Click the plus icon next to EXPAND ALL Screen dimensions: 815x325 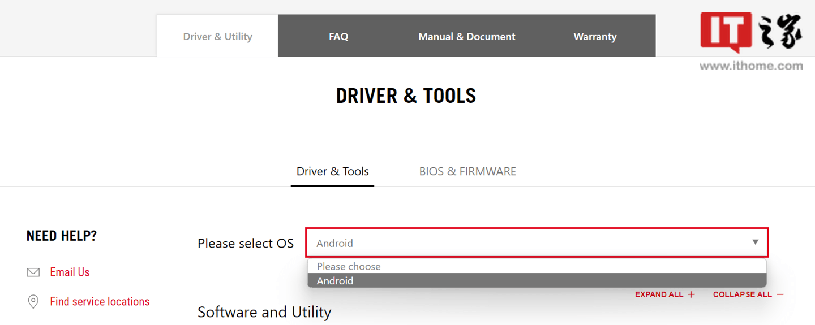(691, 294)
